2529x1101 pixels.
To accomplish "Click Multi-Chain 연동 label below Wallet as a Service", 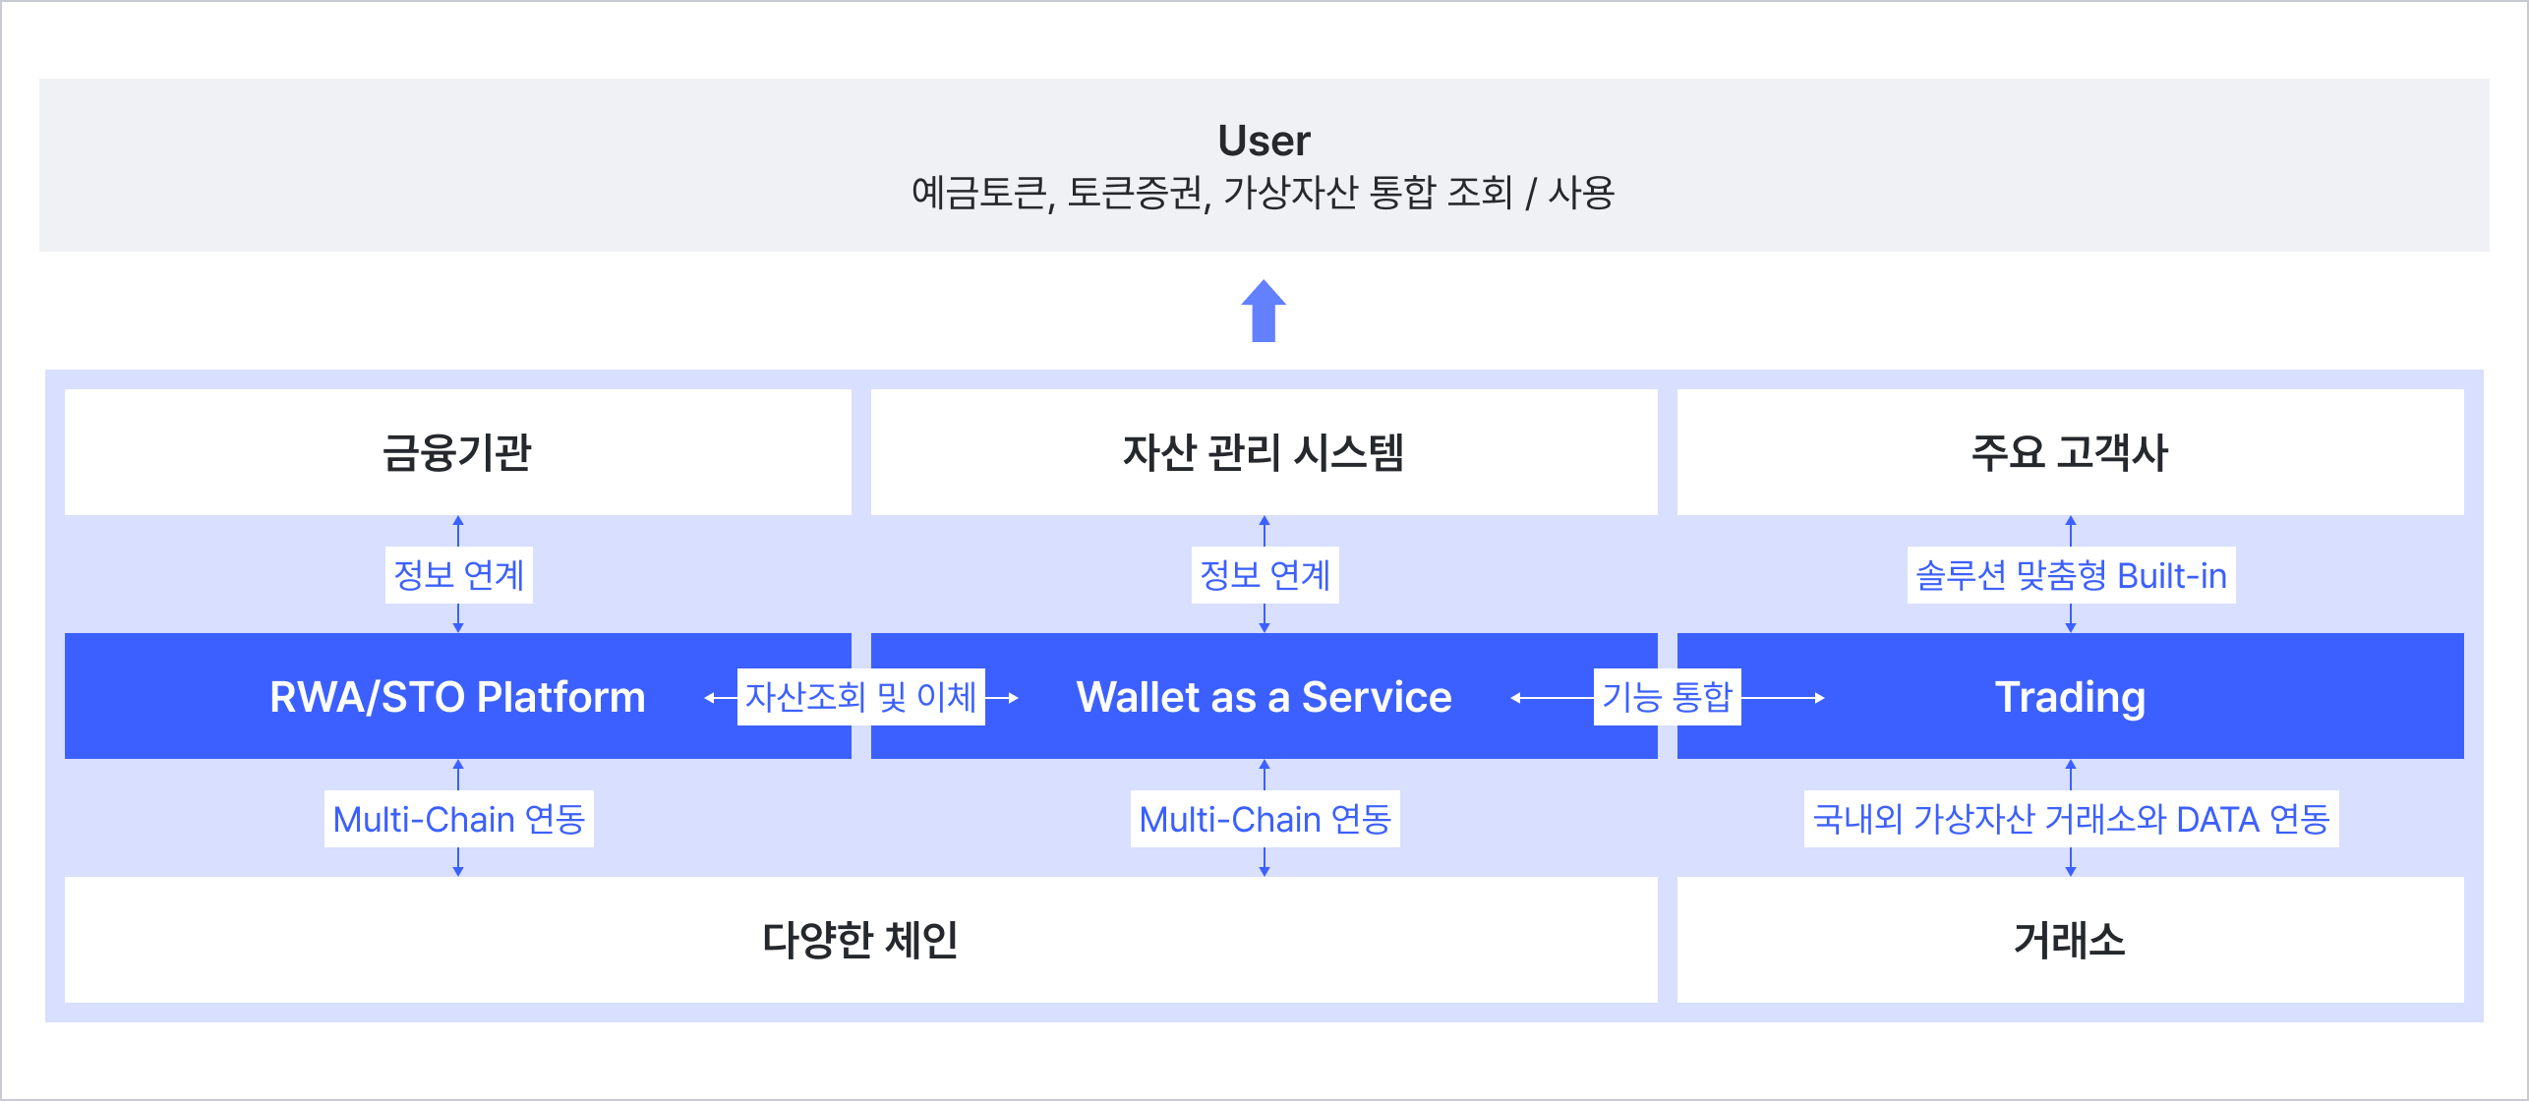I will point(1264,819).
